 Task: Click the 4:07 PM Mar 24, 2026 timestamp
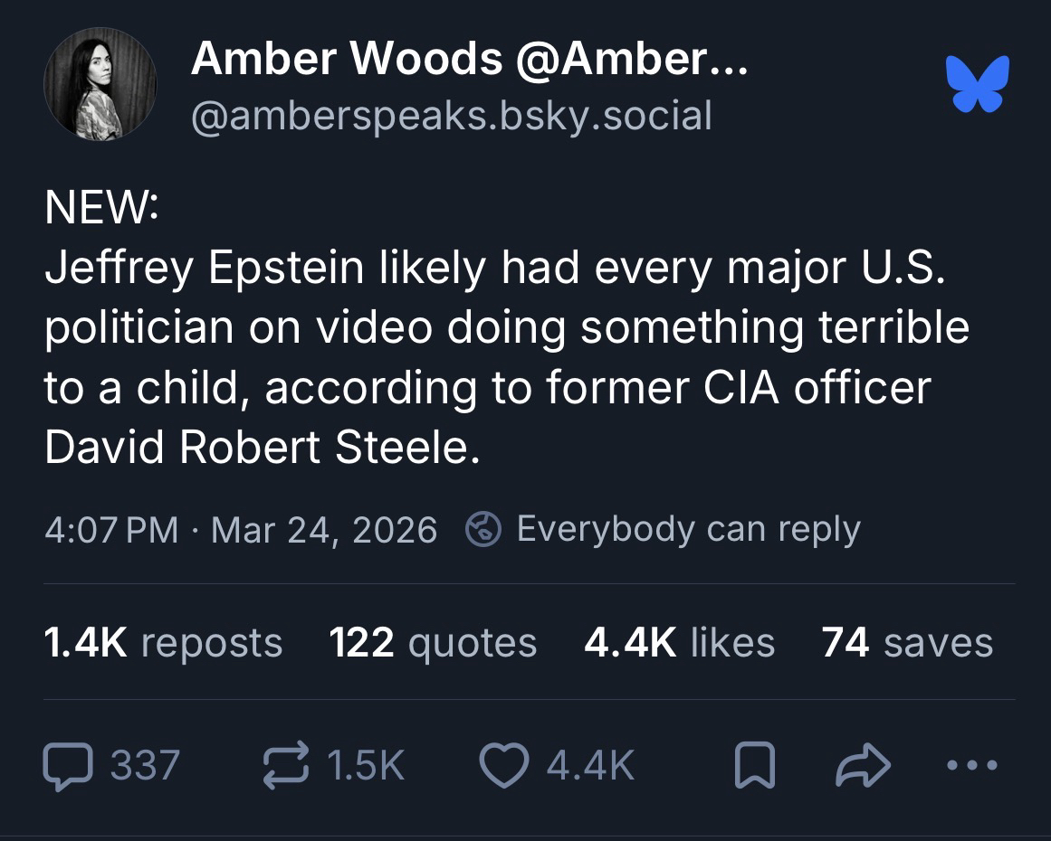click(241, 529)
